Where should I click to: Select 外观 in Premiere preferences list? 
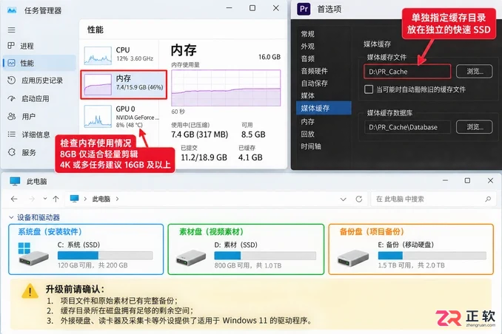308,47
